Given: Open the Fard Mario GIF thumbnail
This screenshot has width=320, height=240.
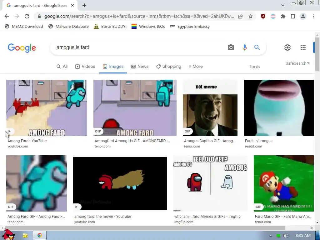Looking at the screenshot, I should tap(284, 183).
